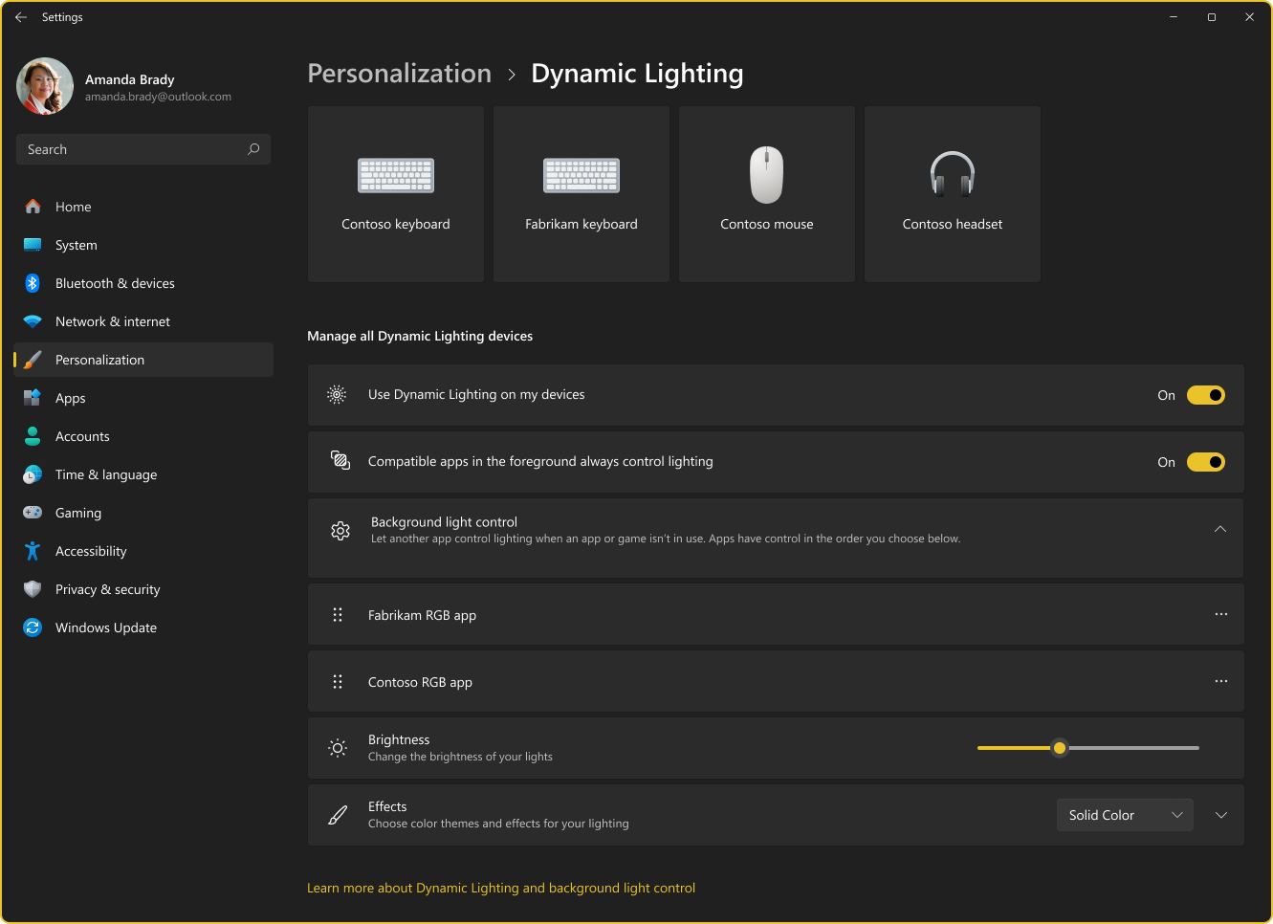Click the Bluetooth & devices sidebar icon

pos(31,283)
